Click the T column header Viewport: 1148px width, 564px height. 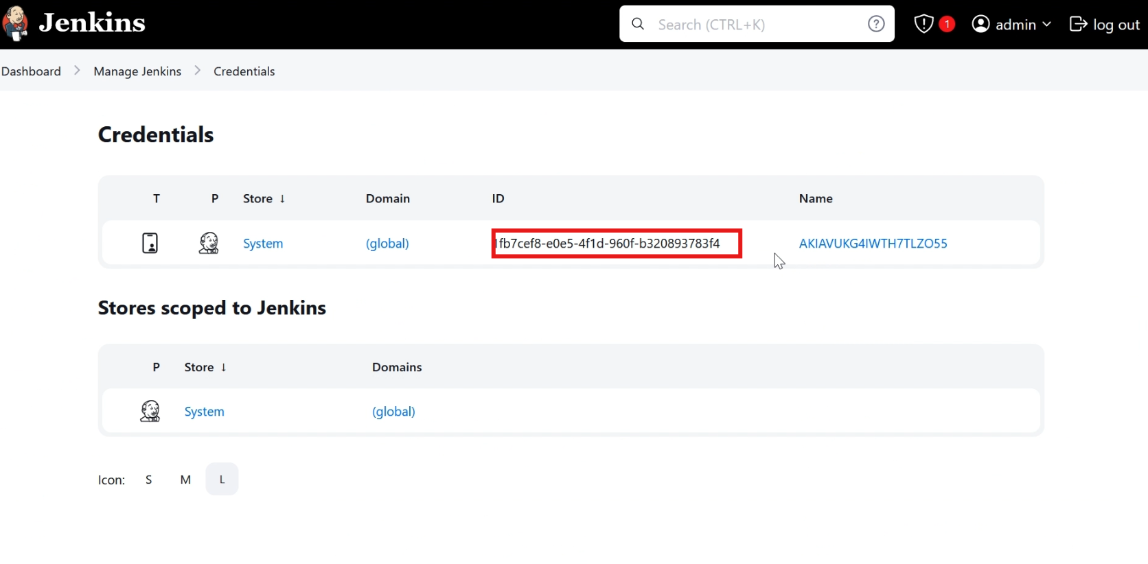[157, 198]
